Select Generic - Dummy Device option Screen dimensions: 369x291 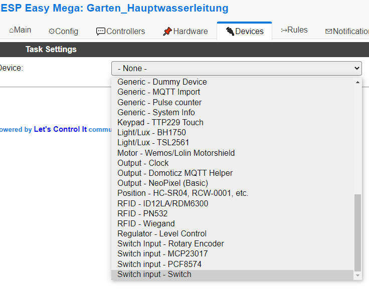click(x=162, y=82)
